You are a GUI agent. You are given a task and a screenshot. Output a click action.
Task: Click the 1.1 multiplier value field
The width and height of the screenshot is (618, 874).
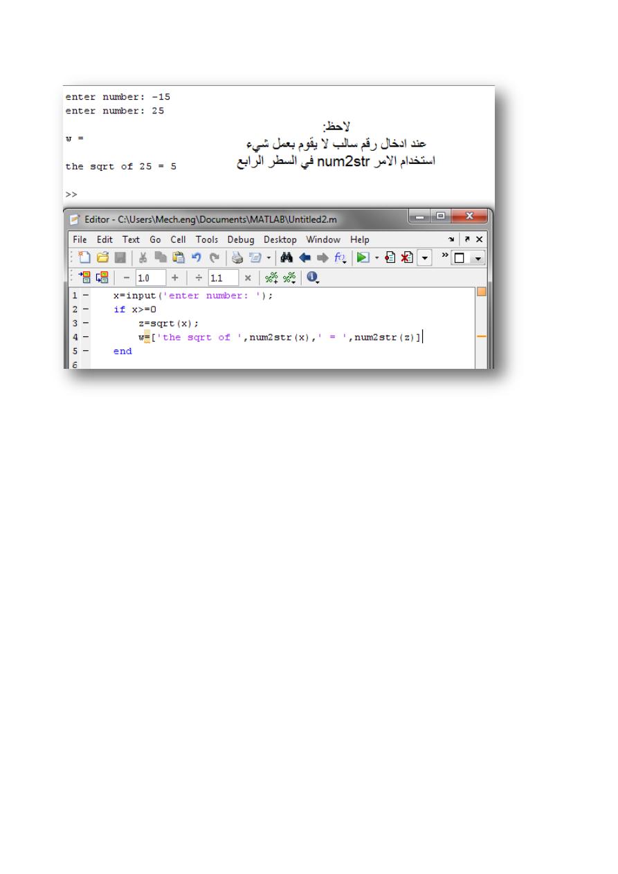224,277
